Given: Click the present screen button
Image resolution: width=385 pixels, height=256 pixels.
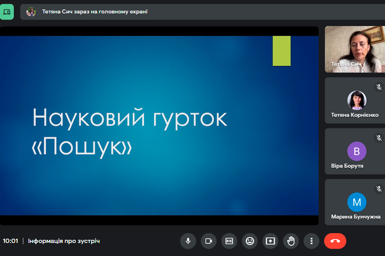Looking at the screenshot, I should coord(270,241).
